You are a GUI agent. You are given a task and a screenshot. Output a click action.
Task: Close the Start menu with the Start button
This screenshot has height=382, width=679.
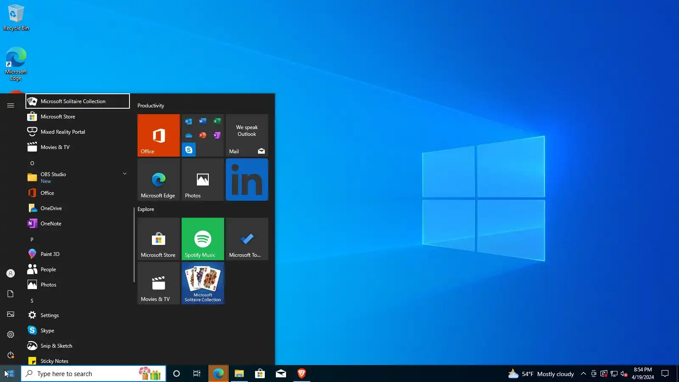coord(10,374)
